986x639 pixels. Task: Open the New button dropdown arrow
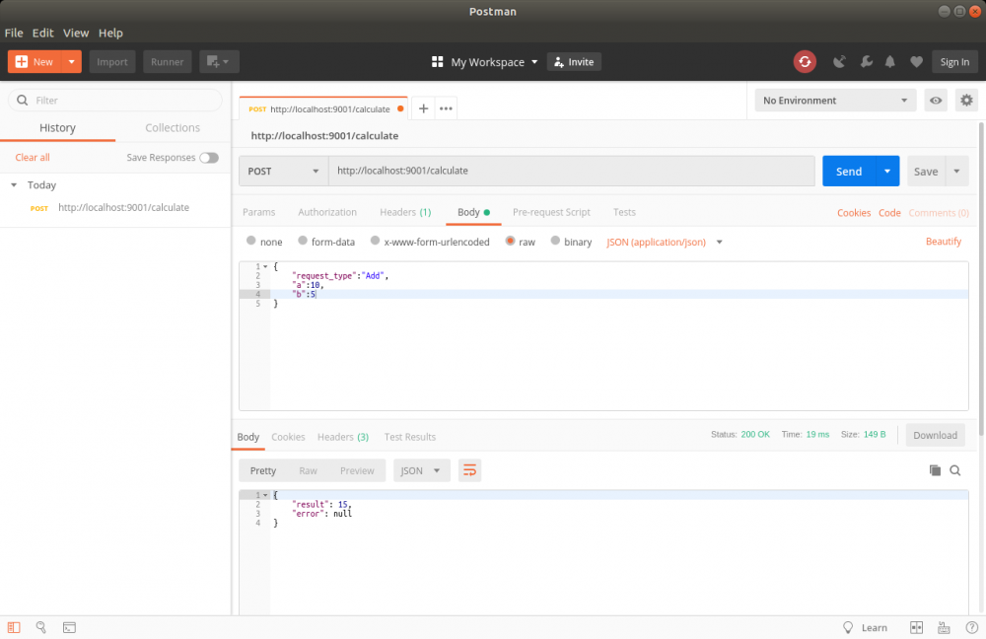coord(72,62)
